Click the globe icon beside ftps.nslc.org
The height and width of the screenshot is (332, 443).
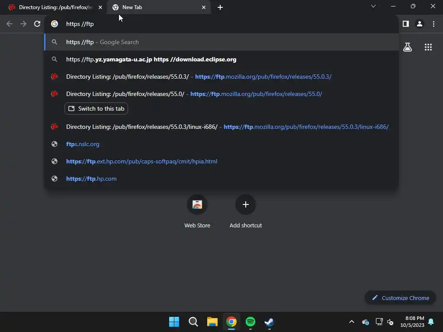tap(55, 144)
